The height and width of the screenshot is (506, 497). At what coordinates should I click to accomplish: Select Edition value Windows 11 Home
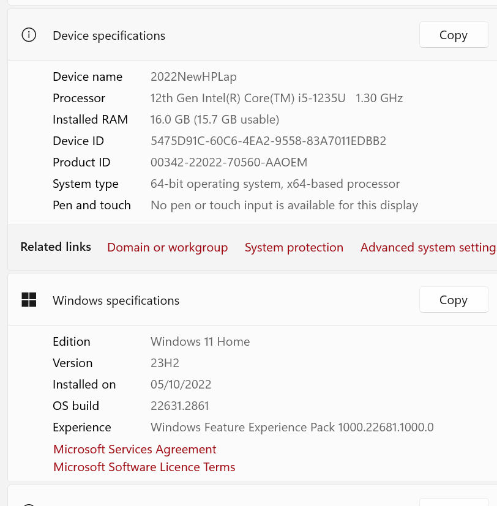[200, 341]
